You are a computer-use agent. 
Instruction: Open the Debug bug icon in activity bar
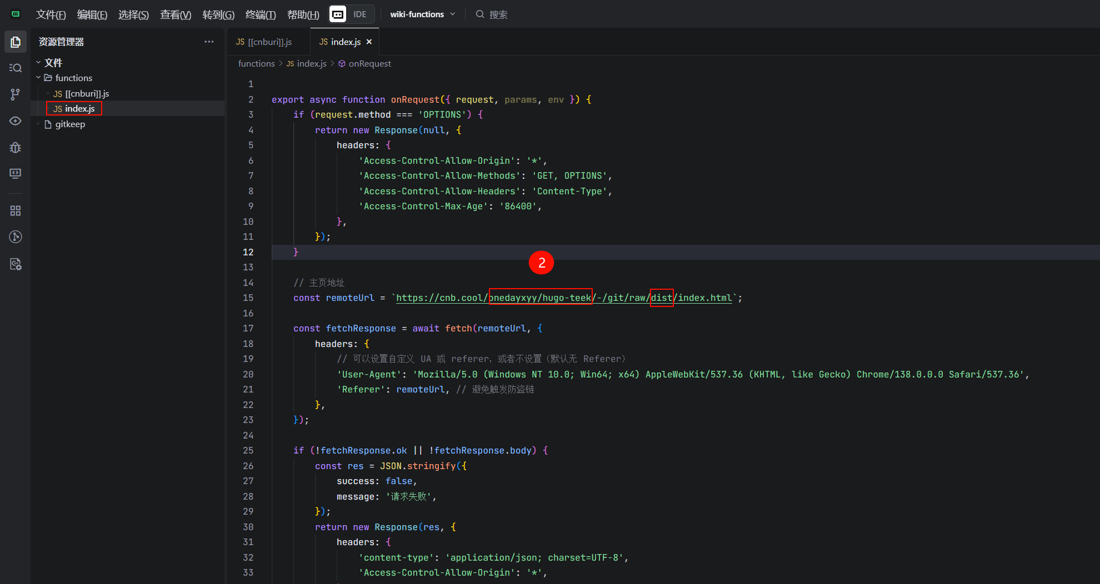[x=16, y=148]
